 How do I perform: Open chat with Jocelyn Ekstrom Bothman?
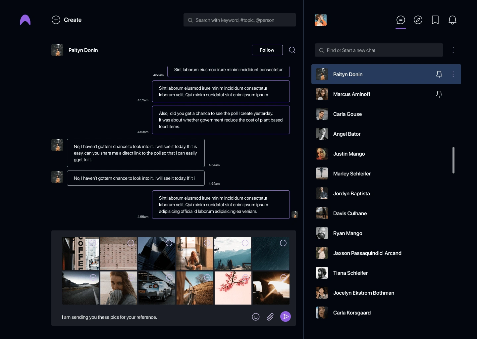click(386, 293)
